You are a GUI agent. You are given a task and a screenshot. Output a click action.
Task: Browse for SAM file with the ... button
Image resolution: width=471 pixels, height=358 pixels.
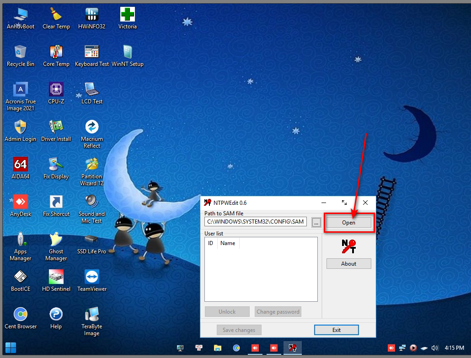pos(316,223)
